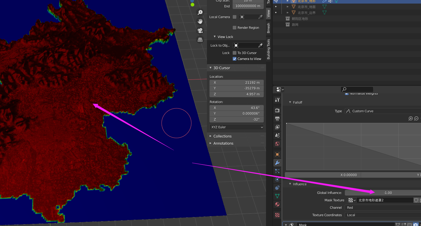This screenshot has width=421, height=226.
Task: Zoom out the falloff curve editor
Action: coord(416,118)
